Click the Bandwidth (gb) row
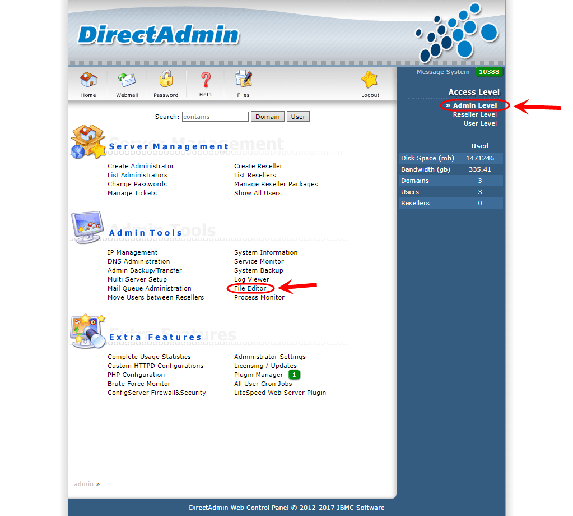Screen dimensions: 573x516 [450, 169]
